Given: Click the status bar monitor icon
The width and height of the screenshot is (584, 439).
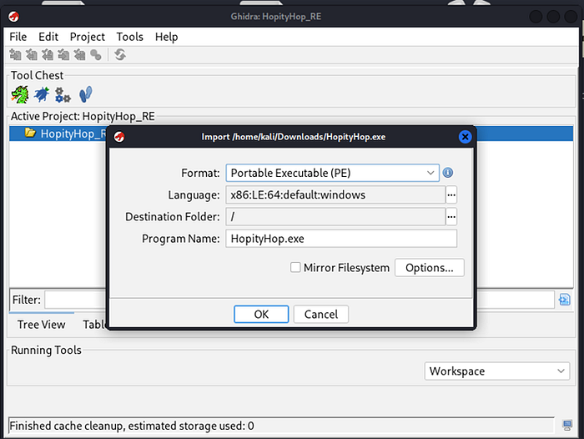Looking at the screenshot, I should point(567,425).
